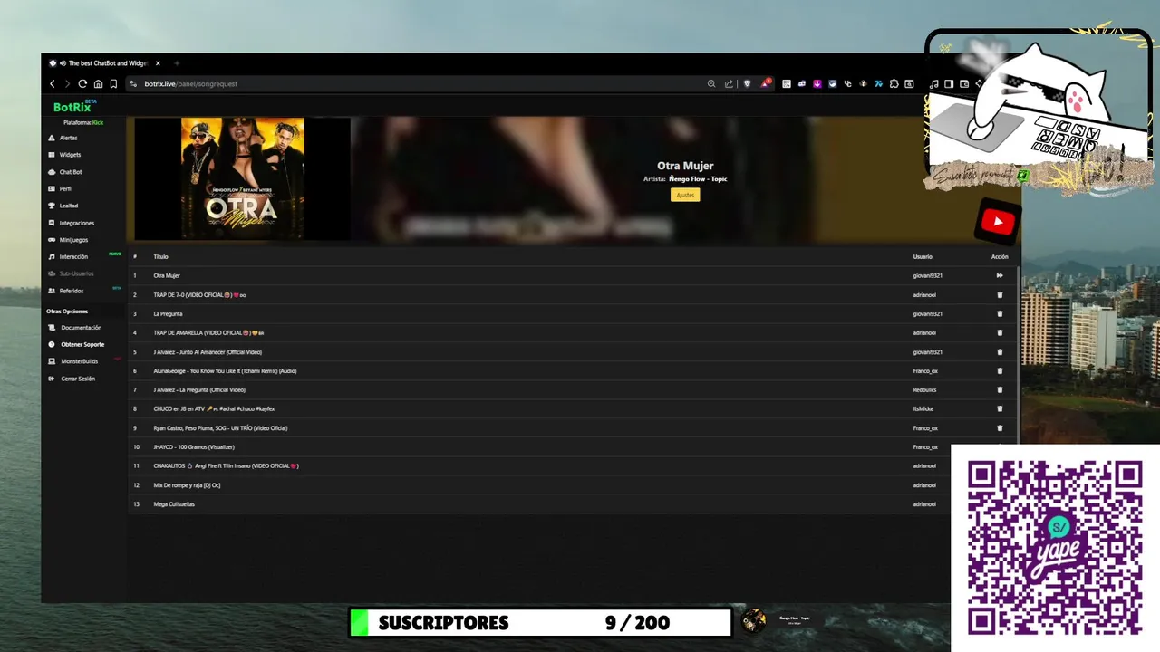The width and height of the screenshot is (1160, 652).
Task: Delete AlunaGeorge song from the queue
Action: (x=1000, y=370)
